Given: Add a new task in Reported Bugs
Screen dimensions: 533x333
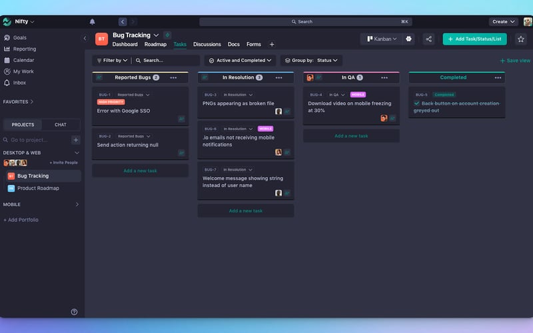Looking at the screenshot, I should click(140, 170).
